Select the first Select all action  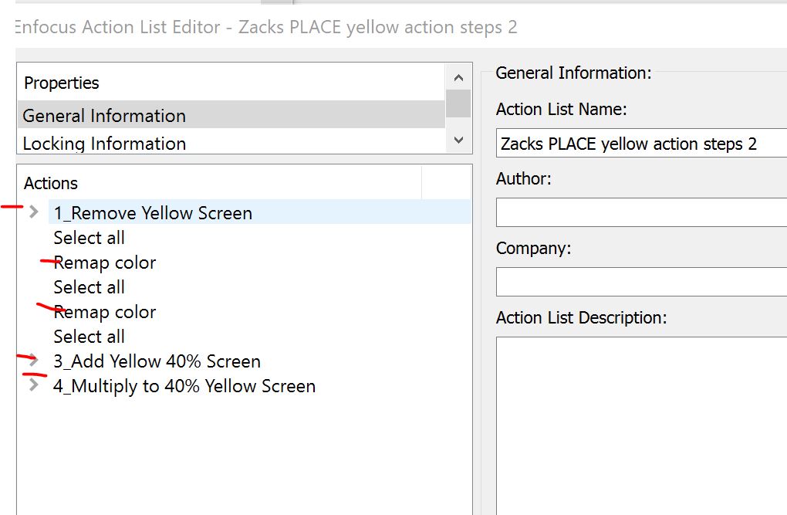tap(90, 238)
